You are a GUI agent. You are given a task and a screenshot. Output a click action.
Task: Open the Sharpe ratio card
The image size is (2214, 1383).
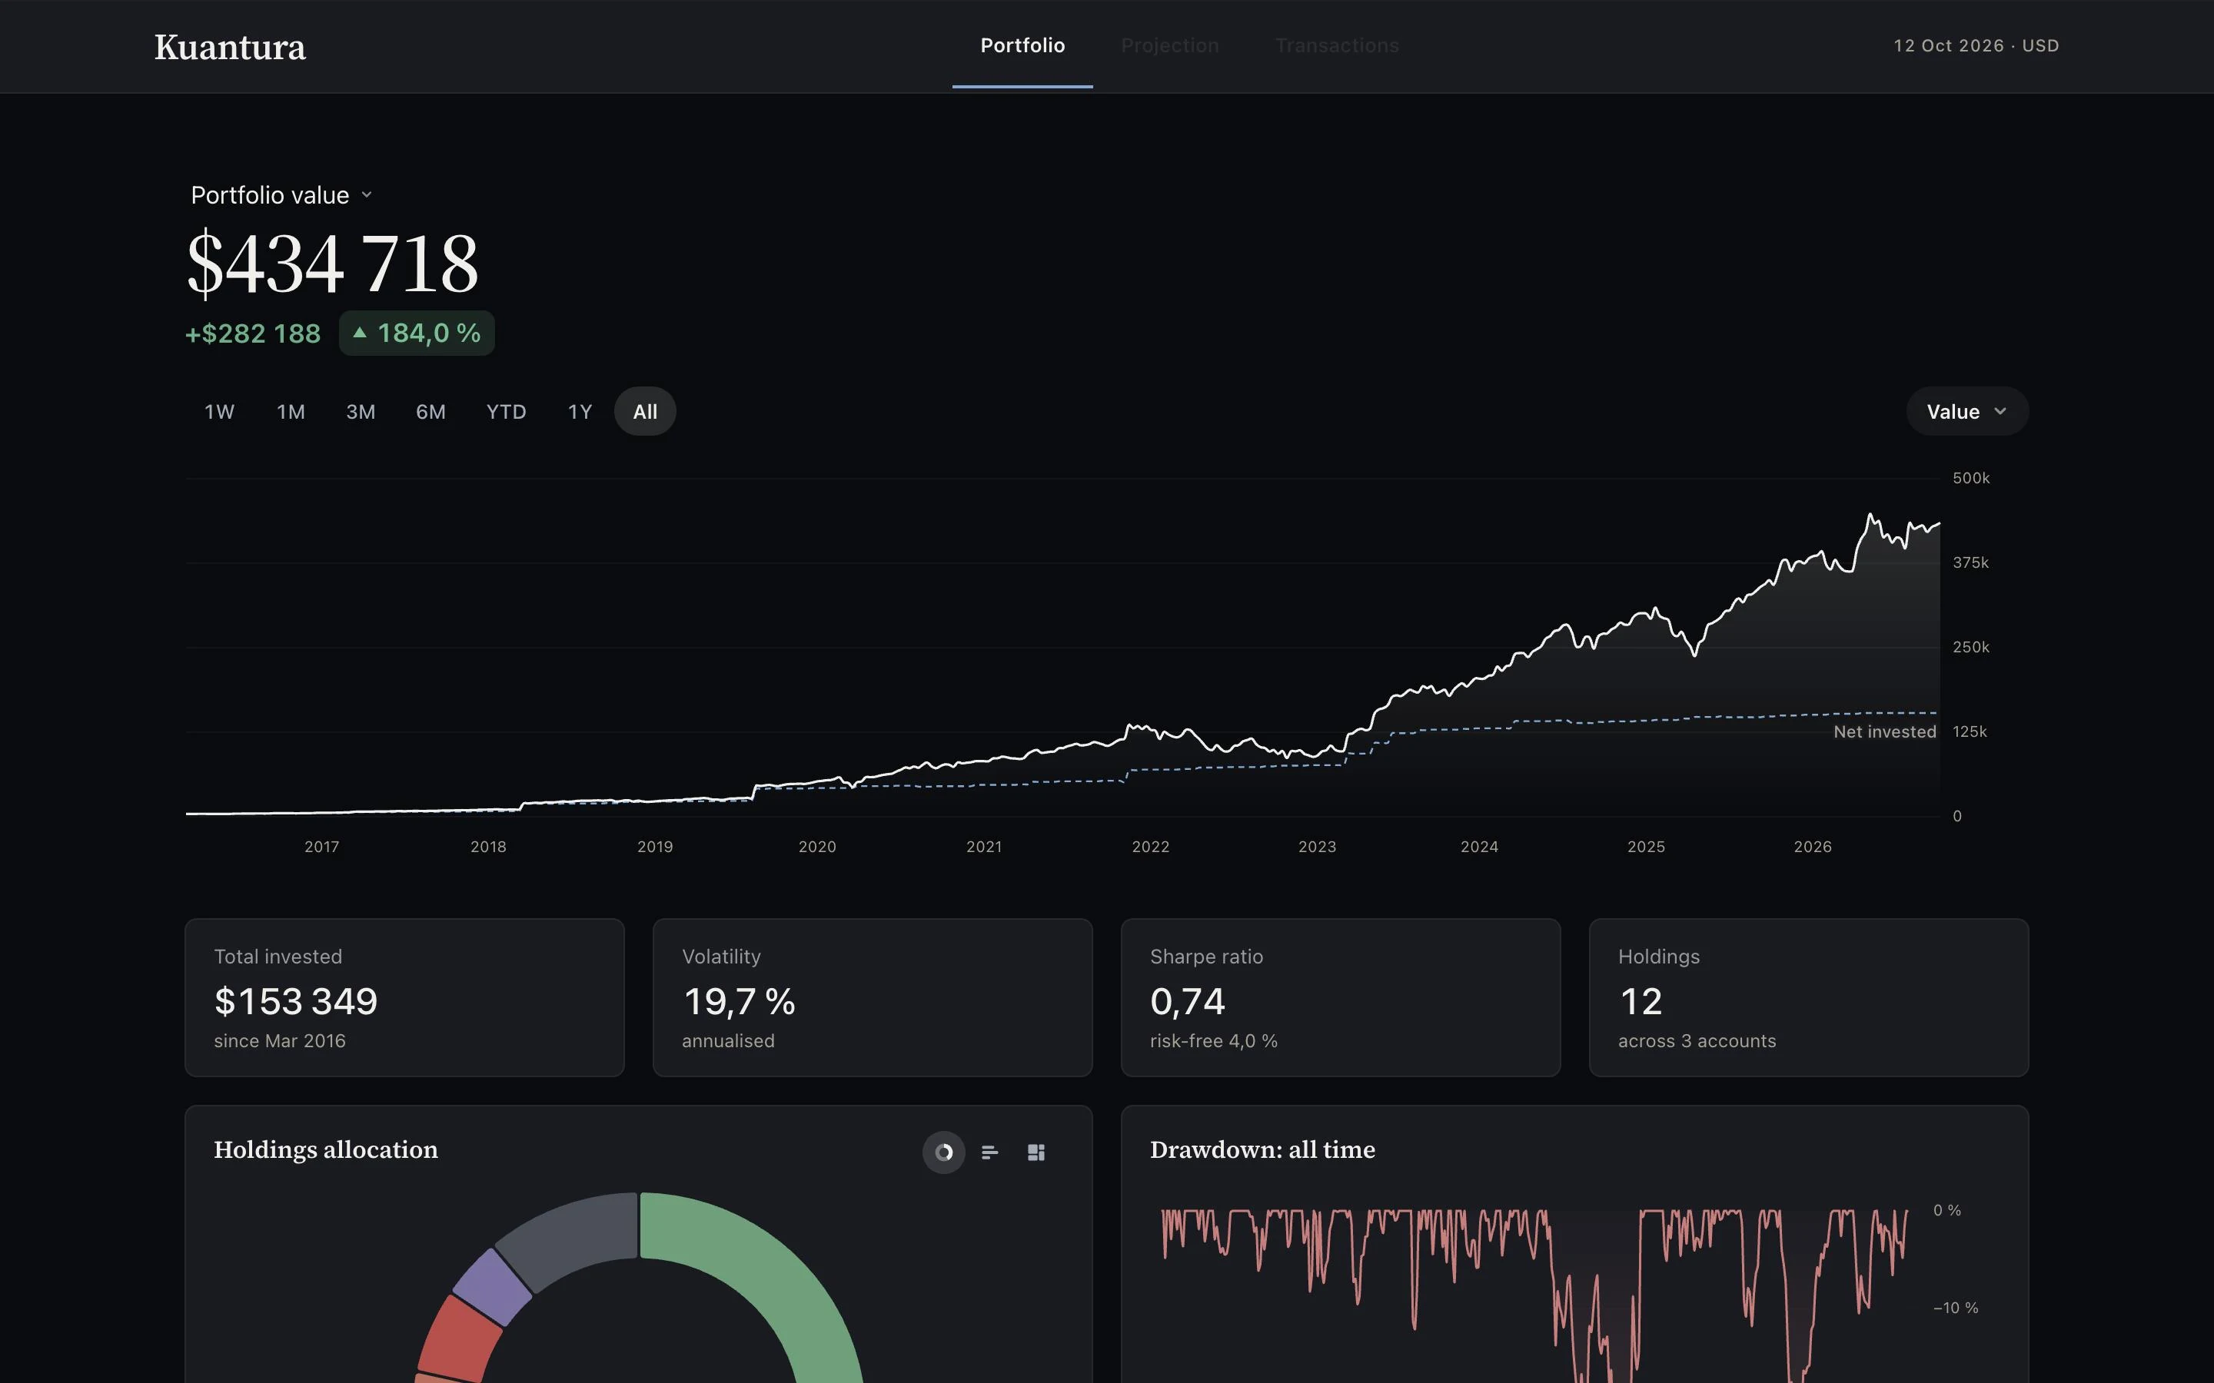click(1340, 997)
